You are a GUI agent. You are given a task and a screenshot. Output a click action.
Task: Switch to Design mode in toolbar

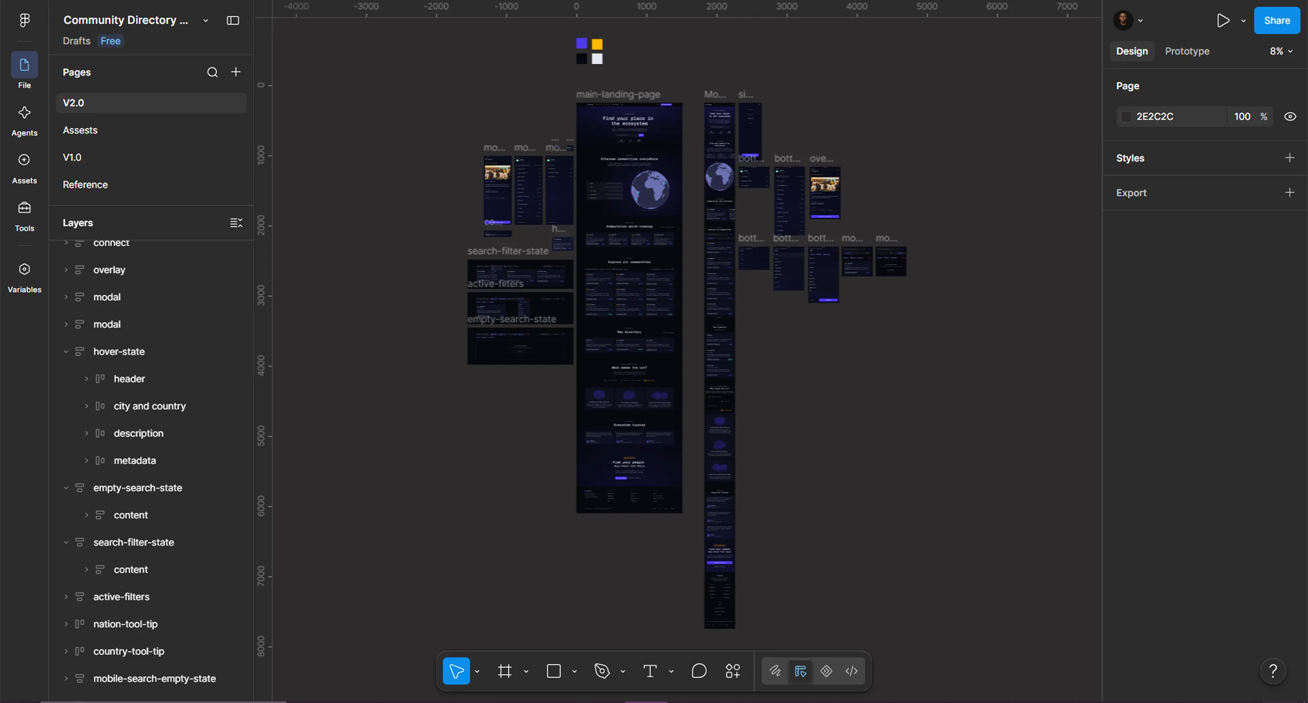pyautogui.click(x=800, y=671)
